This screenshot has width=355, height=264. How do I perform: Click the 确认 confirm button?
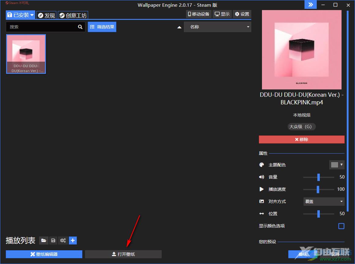coord(302,254)
